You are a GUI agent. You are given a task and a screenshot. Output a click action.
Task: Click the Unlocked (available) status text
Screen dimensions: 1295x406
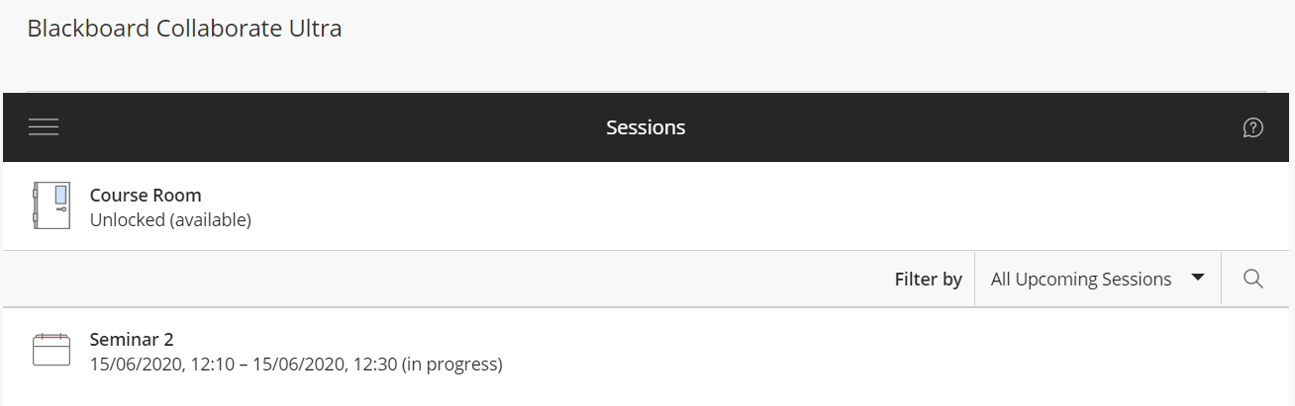pos(170,220)
